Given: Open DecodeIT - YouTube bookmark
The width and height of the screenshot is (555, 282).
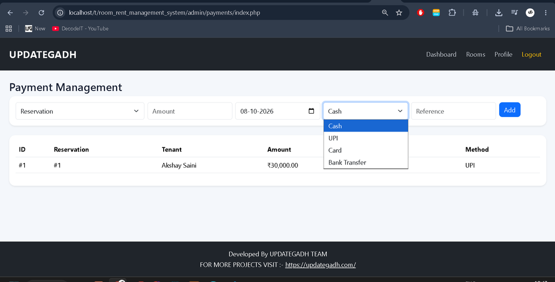Looking at the screenshot, I should 80,29.
